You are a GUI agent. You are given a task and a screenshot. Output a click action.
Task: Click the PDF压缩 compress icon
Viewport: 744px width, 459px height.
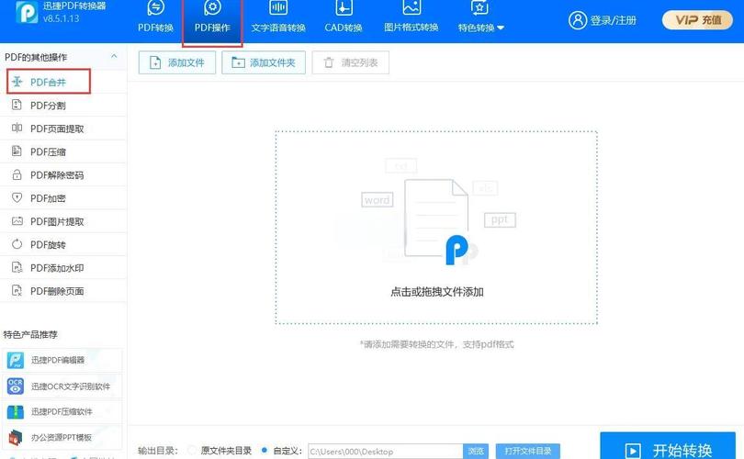(x=17, y=151)
